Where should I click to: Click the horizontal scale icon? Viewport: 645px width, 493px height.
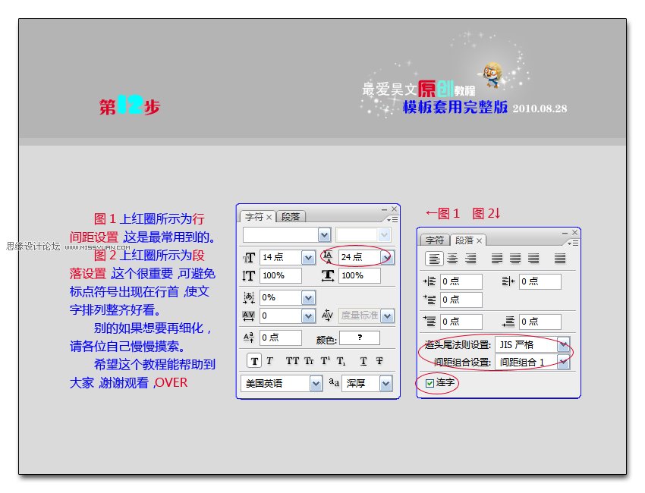coord(328,275)
